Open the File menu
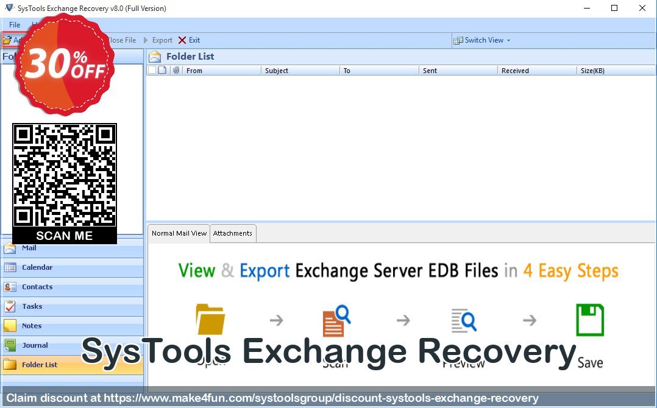This screenshot has height=408, width=657. pos(15,25)
